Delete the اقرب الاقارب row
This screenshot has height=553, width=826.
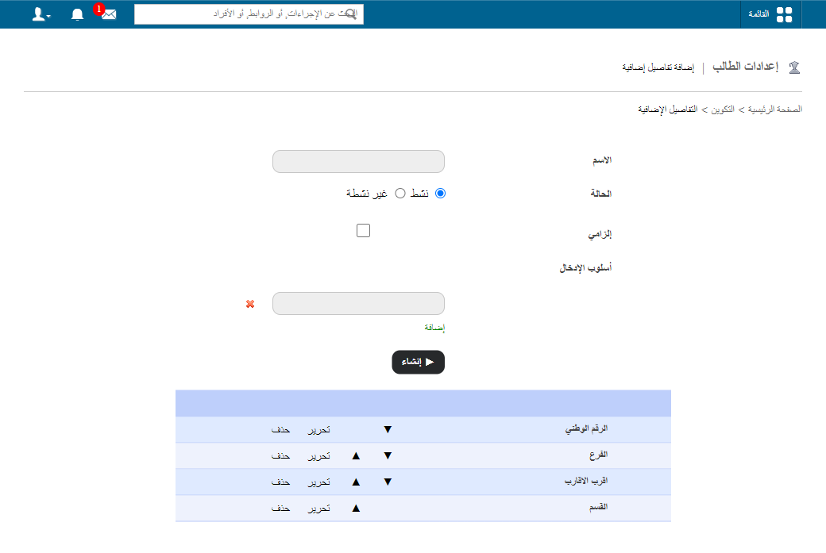[x=281, y=482]
